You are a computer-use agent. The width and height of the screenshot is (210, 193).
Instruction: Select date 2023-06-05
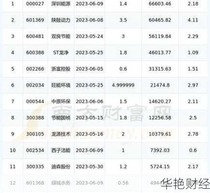click(x=89, y=69)
